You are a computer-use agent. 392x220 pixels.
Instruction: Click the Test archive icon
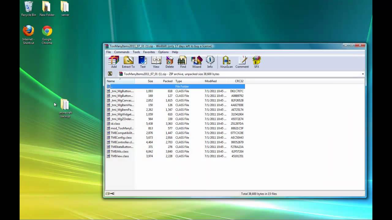pos(143,62)
